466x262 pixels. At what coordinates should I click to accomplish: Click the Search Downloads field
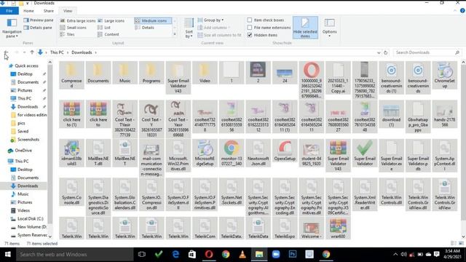[427, 52]
